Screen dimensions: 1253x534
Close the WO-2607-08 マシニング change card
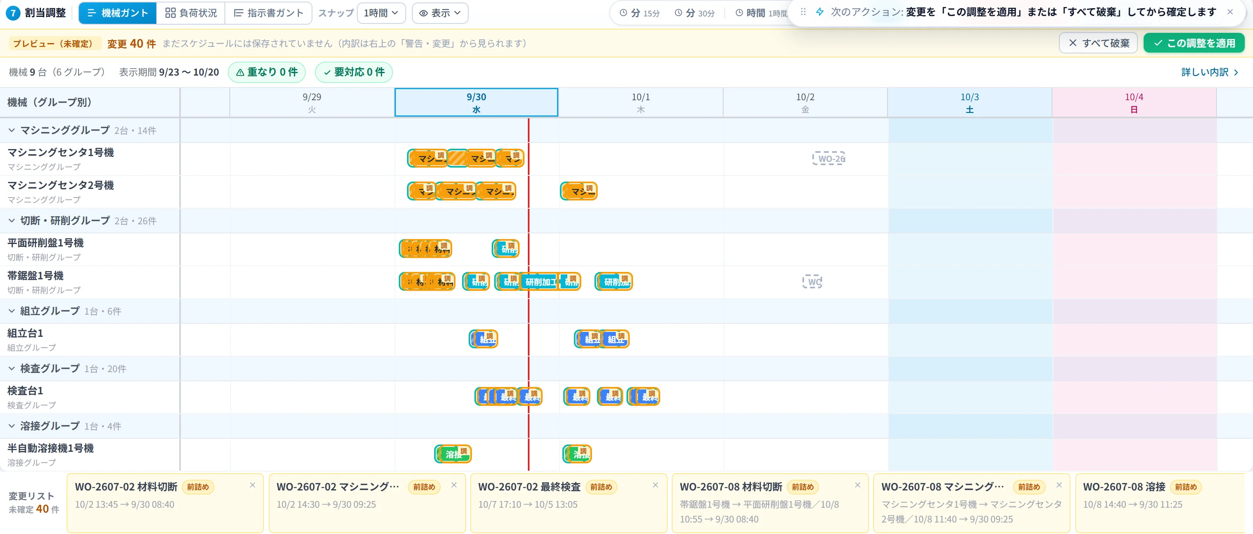[1059, 485]
